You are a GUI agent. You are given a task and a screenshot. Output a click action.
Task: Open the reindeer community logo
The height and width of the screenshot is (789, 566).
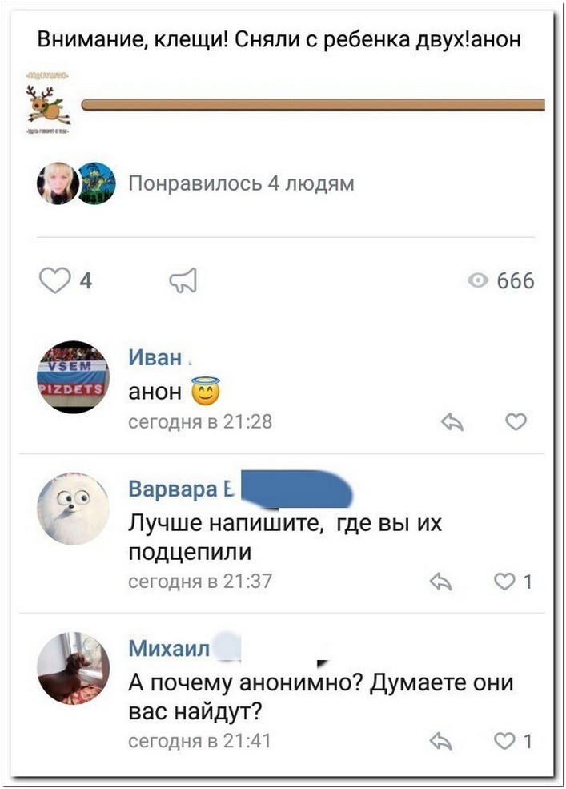(x=48, y=103)
